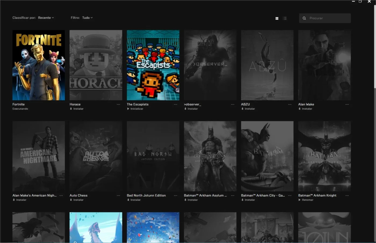This screenshot has height=243, width=376.
Task: Open options menu for Batman Arkham City
Action: 290,196
